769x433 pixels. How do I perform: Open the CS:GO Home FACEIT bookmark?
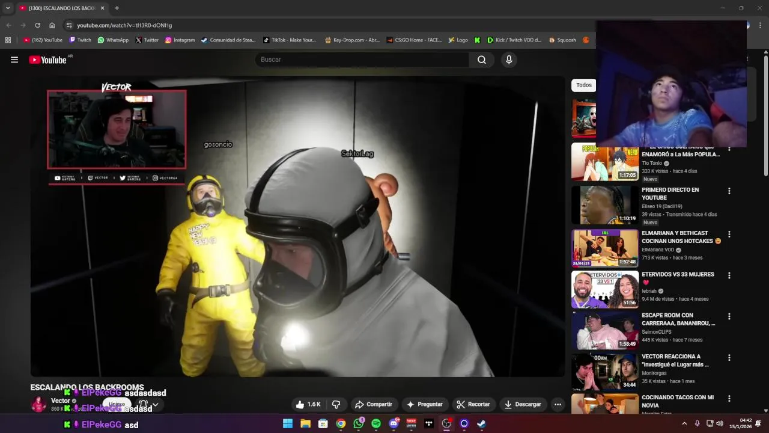click(x=414, y=40)
